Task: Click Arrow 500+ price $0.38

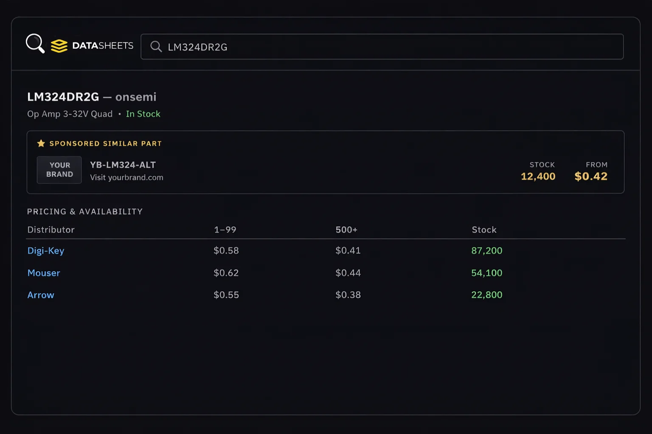Action: (x=348, y=295)
